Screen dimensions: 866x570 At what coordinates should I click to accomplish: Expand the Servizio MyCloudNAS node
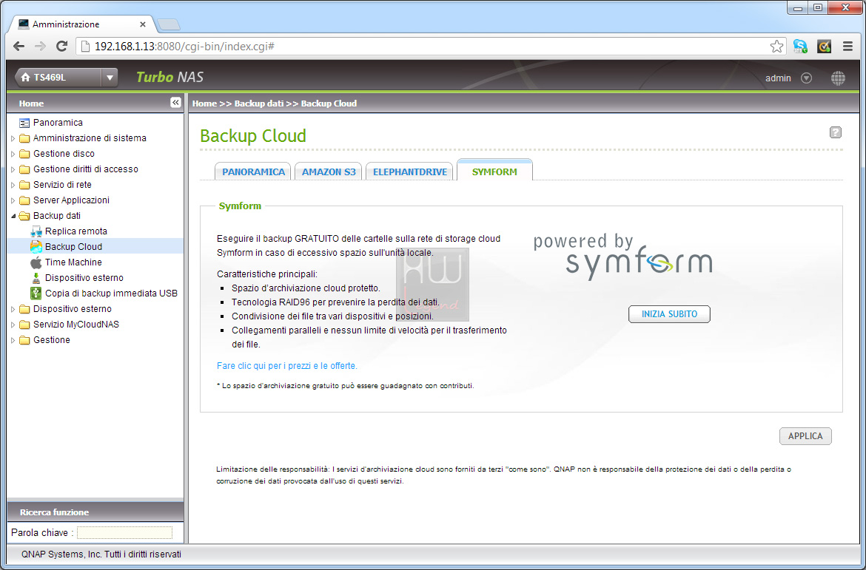(x=13, y=325)
